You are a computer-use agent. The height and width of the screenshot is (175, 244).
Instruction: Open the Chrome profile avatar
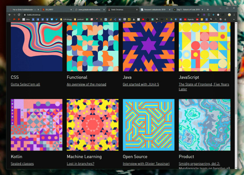(x=229, y=15)
